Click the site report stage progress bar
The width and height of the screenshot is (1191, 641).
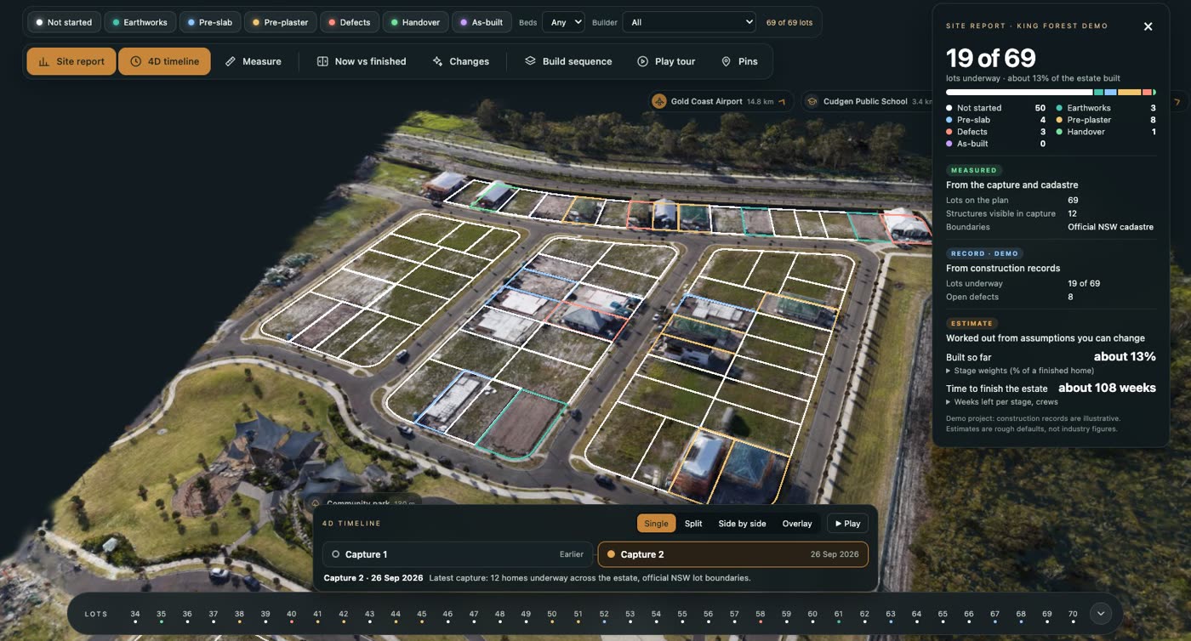click(1051, 92)
